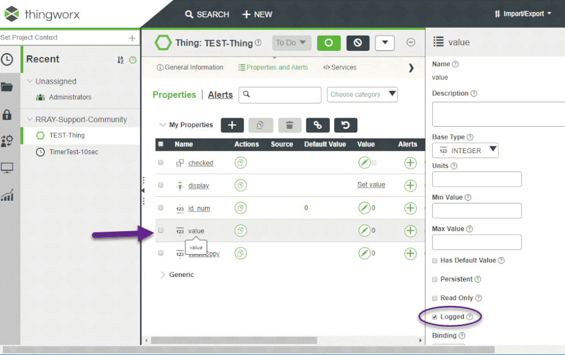Viewport: 565px width, 355px height.
Task: Open the more actions dropdown arrow
Action: 385,43
